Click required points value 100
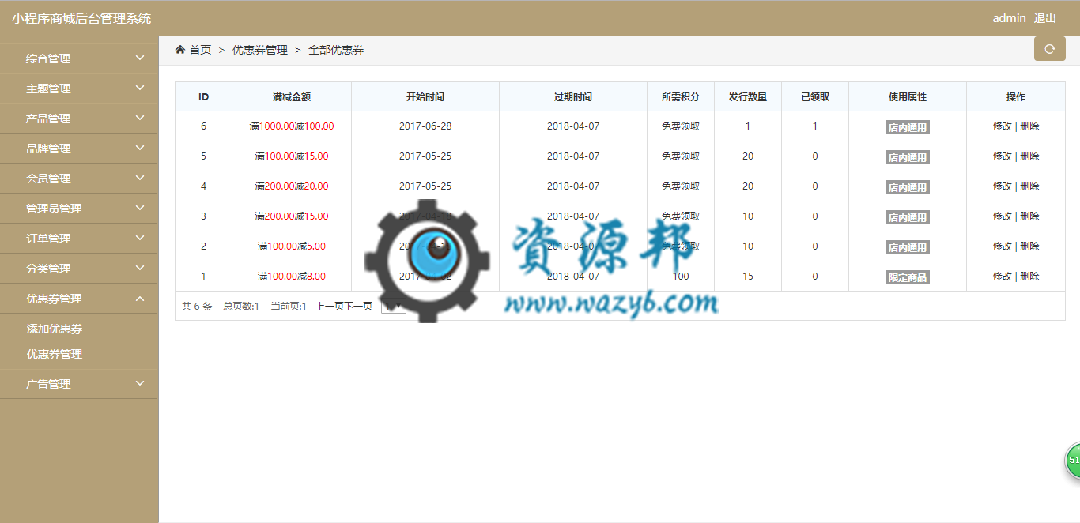The height and width of the screenshot is (523, 1080). tap(681, 277)
